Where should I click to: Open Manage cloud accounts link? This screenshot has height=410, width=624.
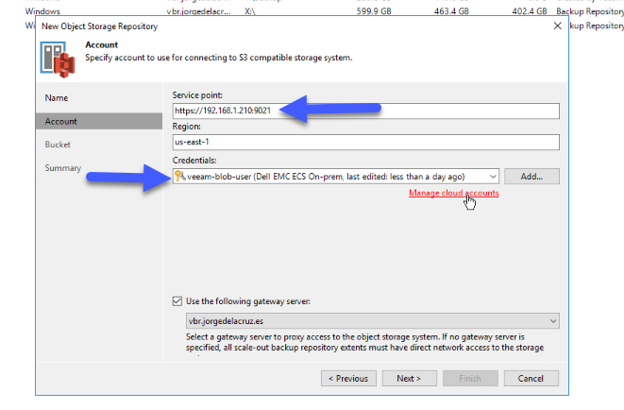[x=454, y=193]
